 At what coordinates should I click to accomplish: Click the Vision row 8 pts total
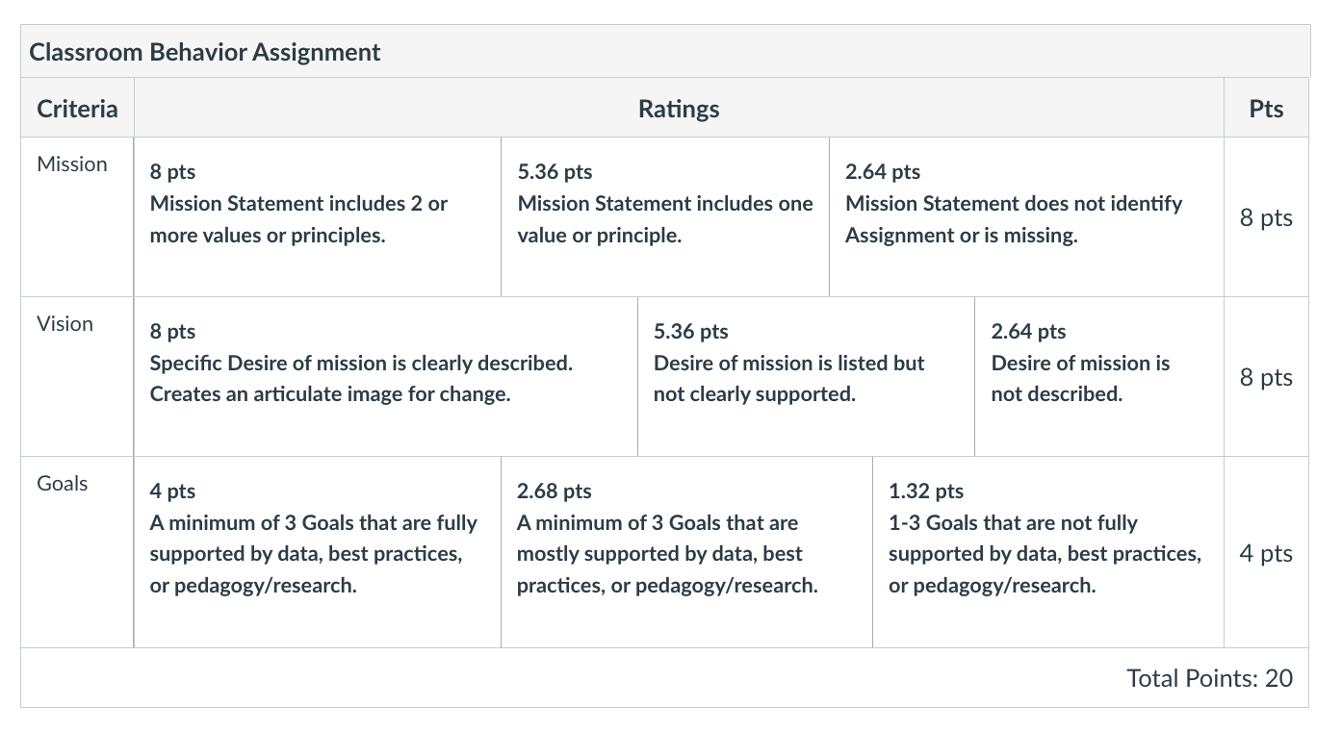click(1266, 378)
